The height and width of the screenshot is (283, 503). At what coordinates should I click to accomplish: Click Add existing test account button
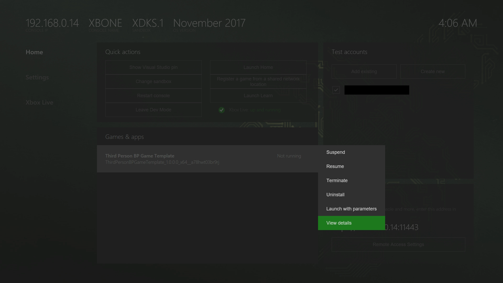pyautogui.click(x=364, y=72)
